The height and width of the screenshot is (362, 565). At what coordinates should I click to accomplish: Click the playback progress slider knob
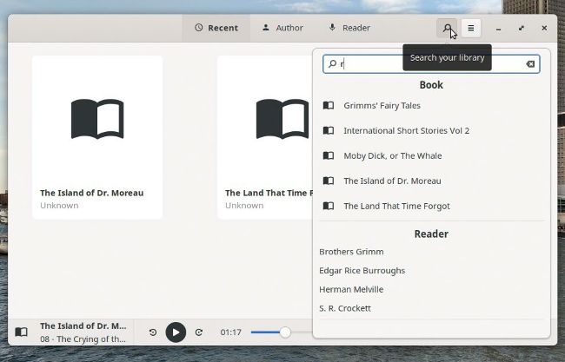[x=284, y=332]
